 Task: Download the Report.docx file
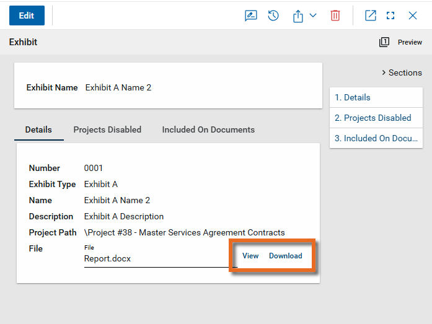286,256
